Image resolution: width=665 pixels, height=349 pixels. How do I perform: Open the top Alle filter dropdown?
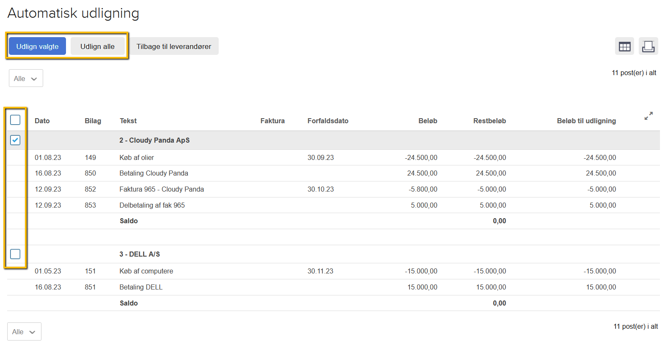tap(26, 78)
